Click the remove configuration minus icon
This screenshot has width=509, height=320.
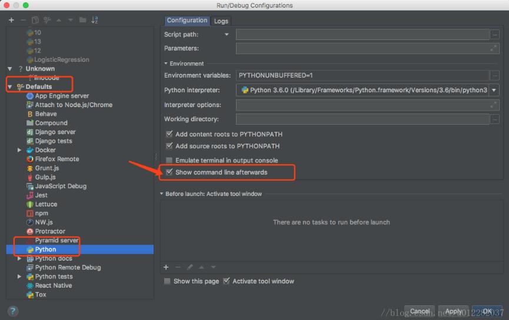[x=23, y=20]
